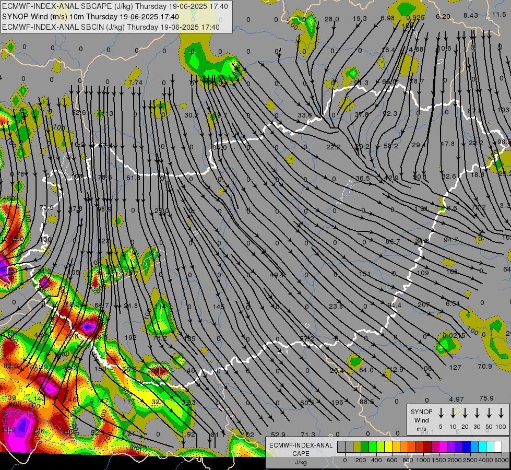
Task: Click the 36.5 value on the map
Action: coord(363,179)
